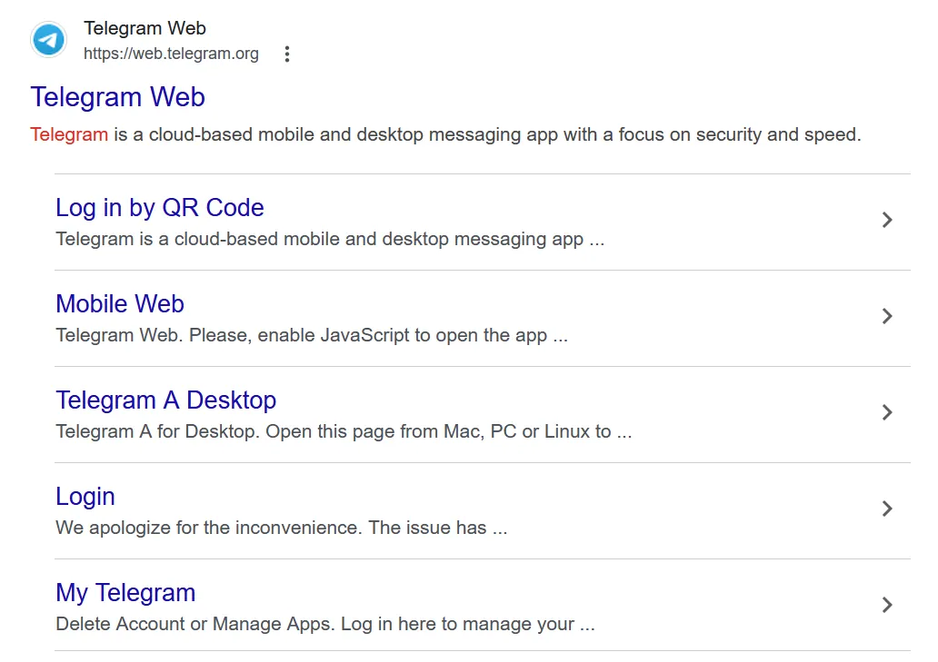Expand the Telegram A Desktop row arrow
This screenshot has height=662, width=938.
point(887,412)
